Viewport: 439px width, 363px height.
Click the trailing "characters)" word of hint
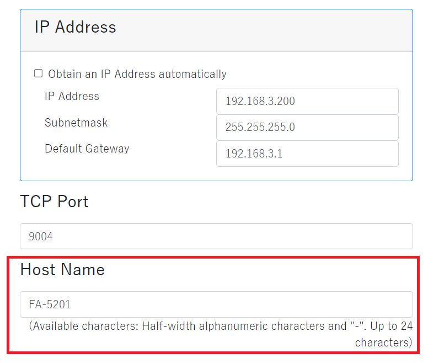[383, 343]
